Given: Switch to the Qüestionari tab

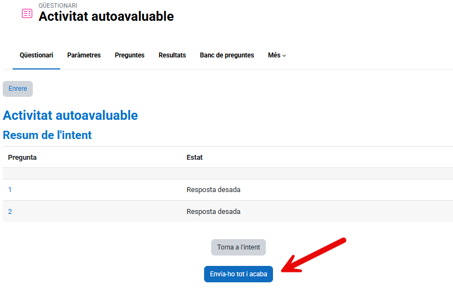Looking at the screenshot, I should [x=36, y=55].
